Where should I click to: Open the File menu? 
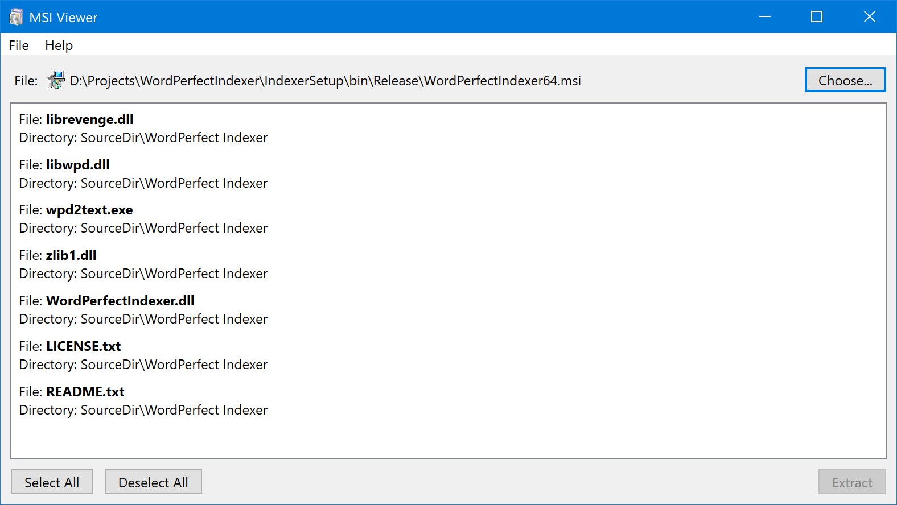point(19,45)
